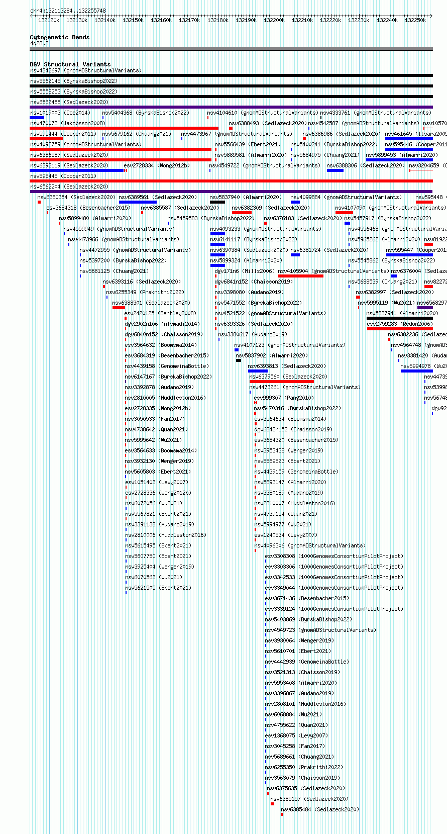447x834 pixels.
Task: Click nsv6392119 Sedlazeck2020 label
Action: [69, 165]
